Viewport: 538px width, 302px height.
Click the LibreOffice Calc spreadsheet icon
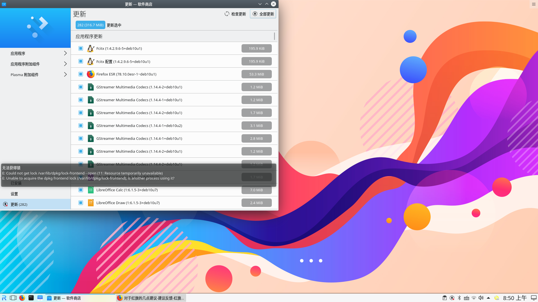coord(91,190)
